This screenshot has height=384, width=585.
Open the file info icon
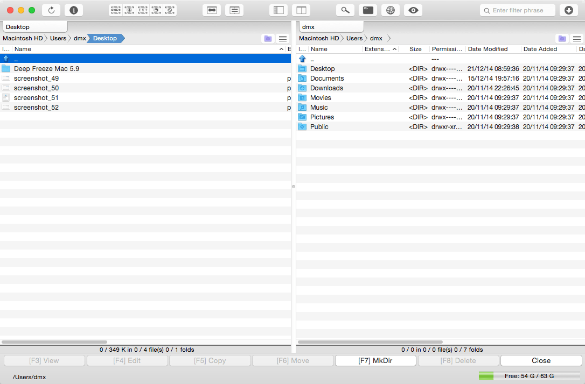(x=73, y=10)
